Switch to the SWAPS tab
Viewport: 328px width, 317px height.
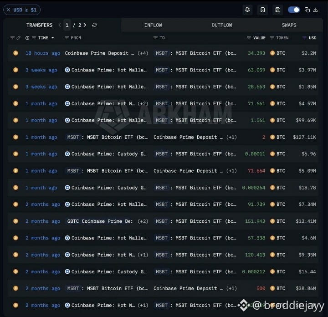pyautogui.click(x=289, y=25)
